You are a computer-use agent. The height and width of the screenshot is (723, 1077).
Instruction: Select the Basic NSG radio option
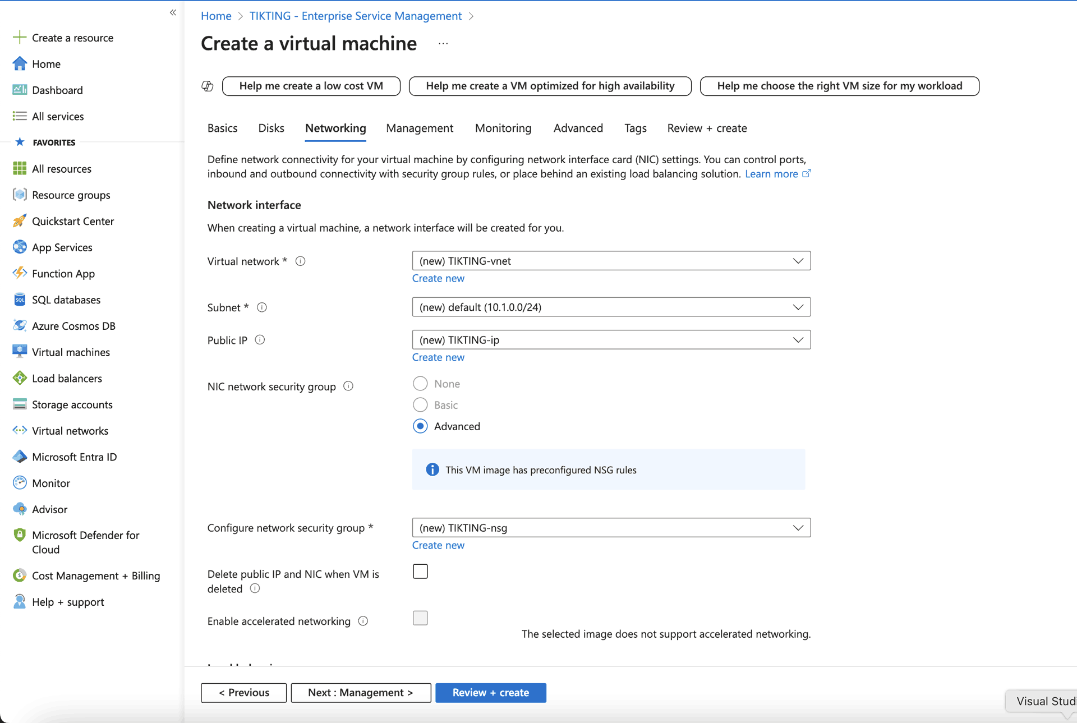point(420,405)
